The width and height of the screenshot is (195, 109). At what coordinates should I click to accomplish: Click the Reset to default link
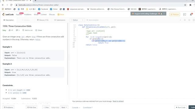(118, 101)
